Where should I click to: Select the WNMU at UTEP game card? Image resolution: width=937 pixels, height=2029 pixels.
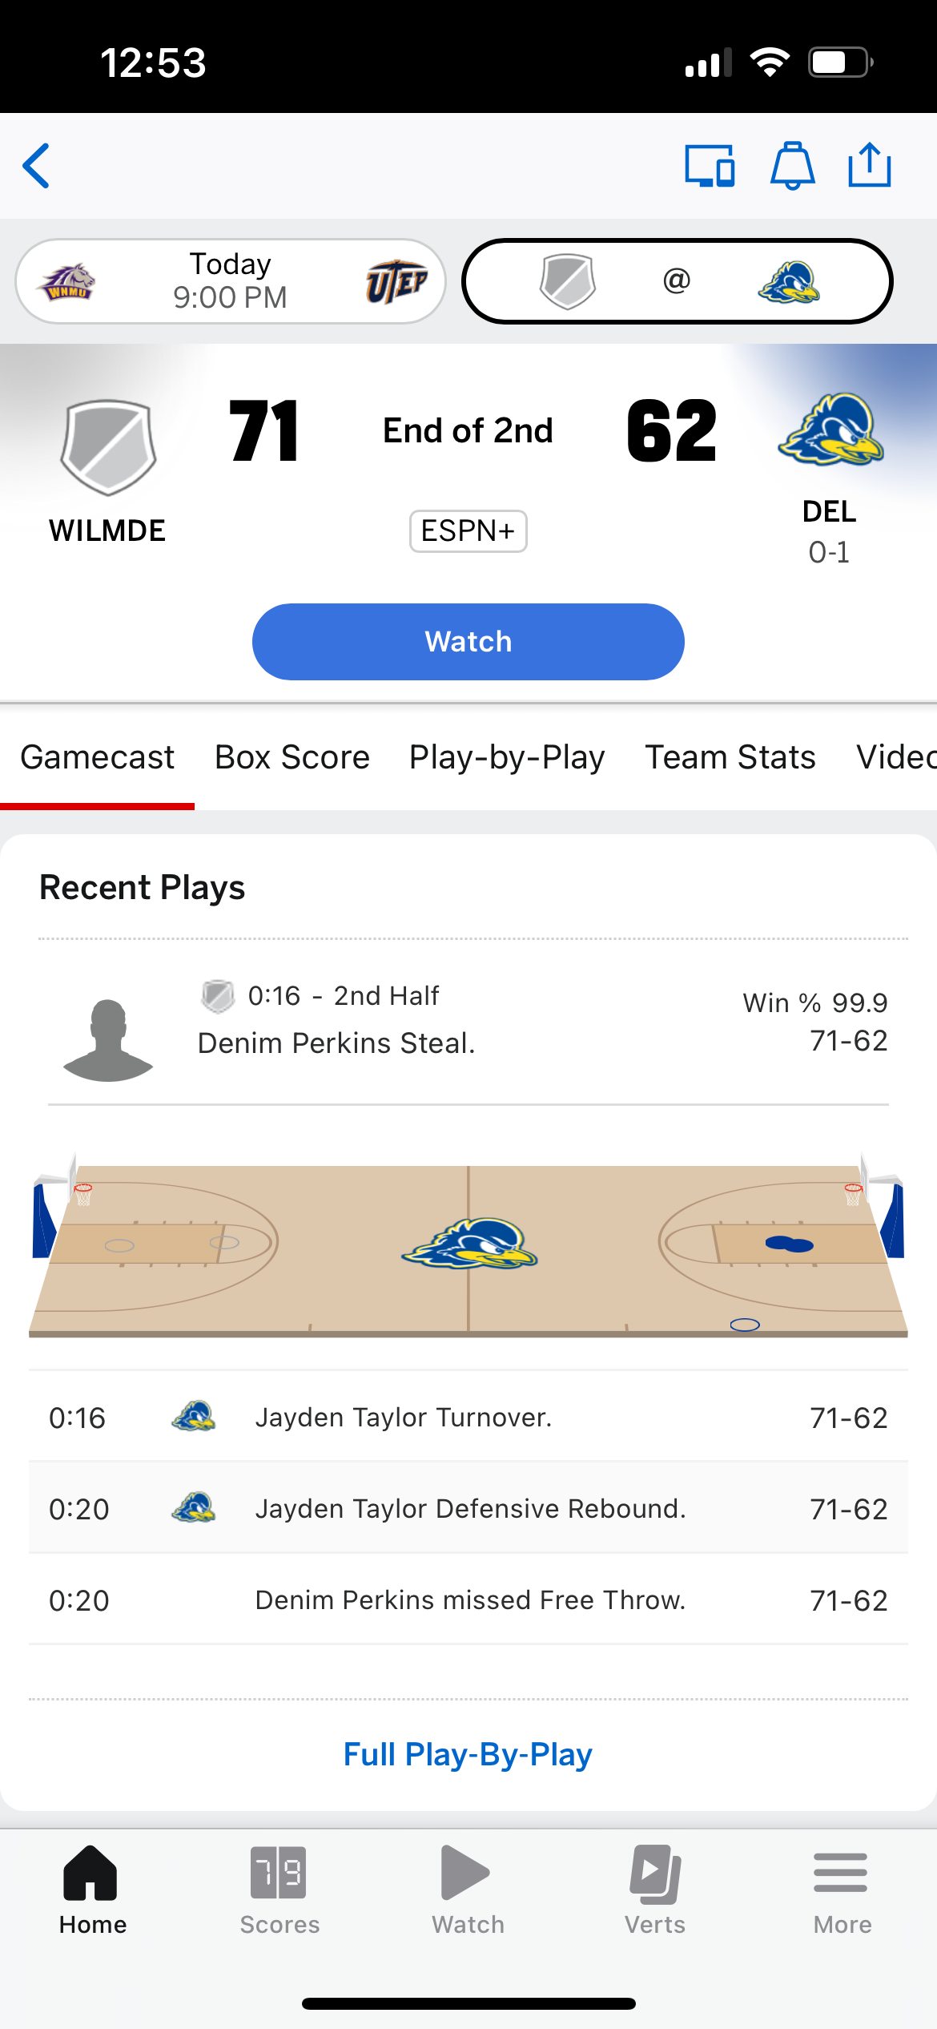pyautogui.click(x=231, y=281)
